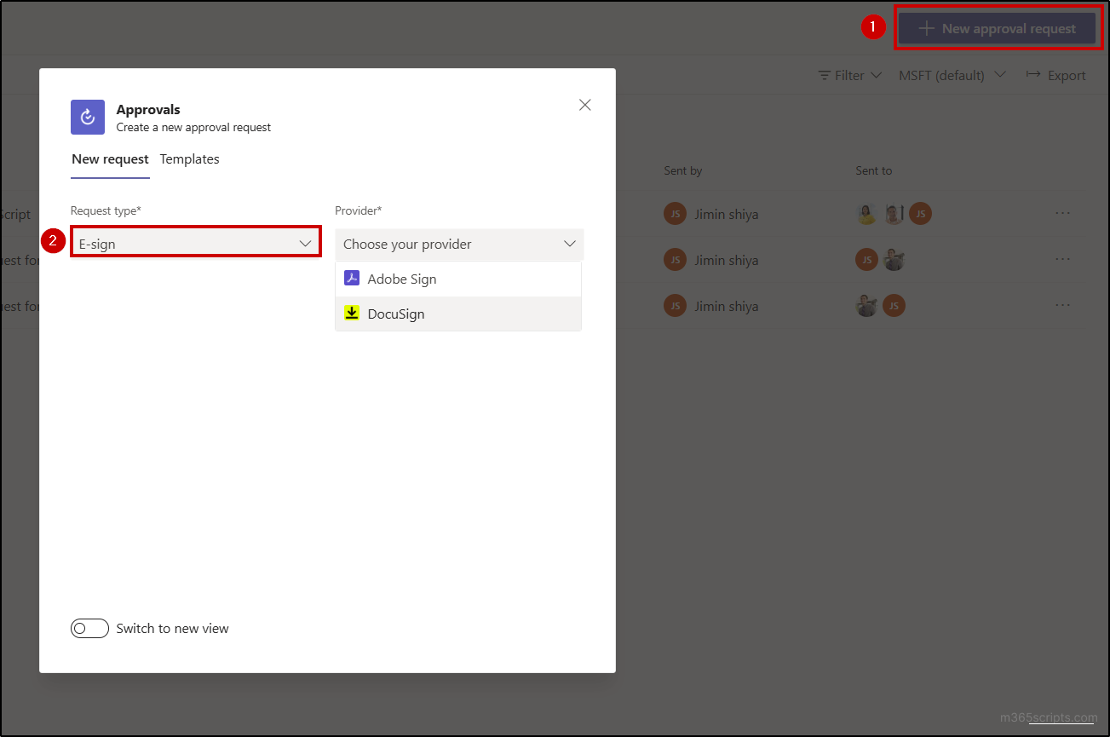Enable the Switch to new view toggle
The height and width of the screenshot is (737, 1110).
89,628
